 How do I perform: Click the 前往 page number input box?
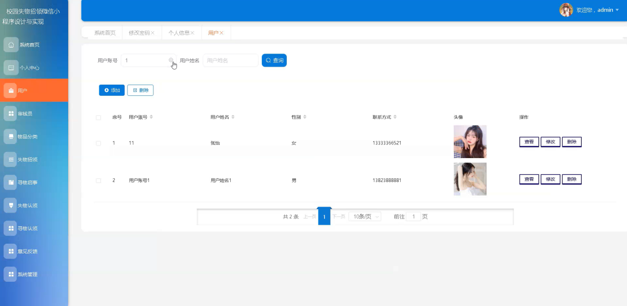[x=413, y=216]
